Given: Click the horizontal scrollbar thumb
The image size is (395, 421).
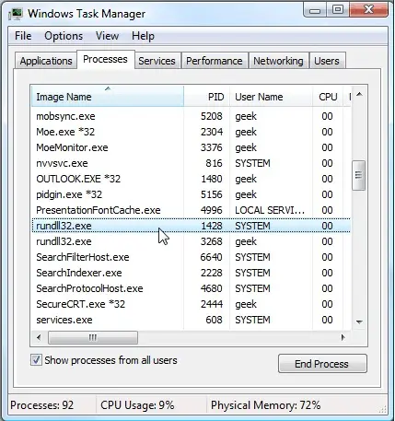Looking at the screenshot, I should 93,337.
